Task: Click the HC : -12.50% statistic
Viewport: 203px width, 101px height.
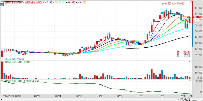Action: 184,56
